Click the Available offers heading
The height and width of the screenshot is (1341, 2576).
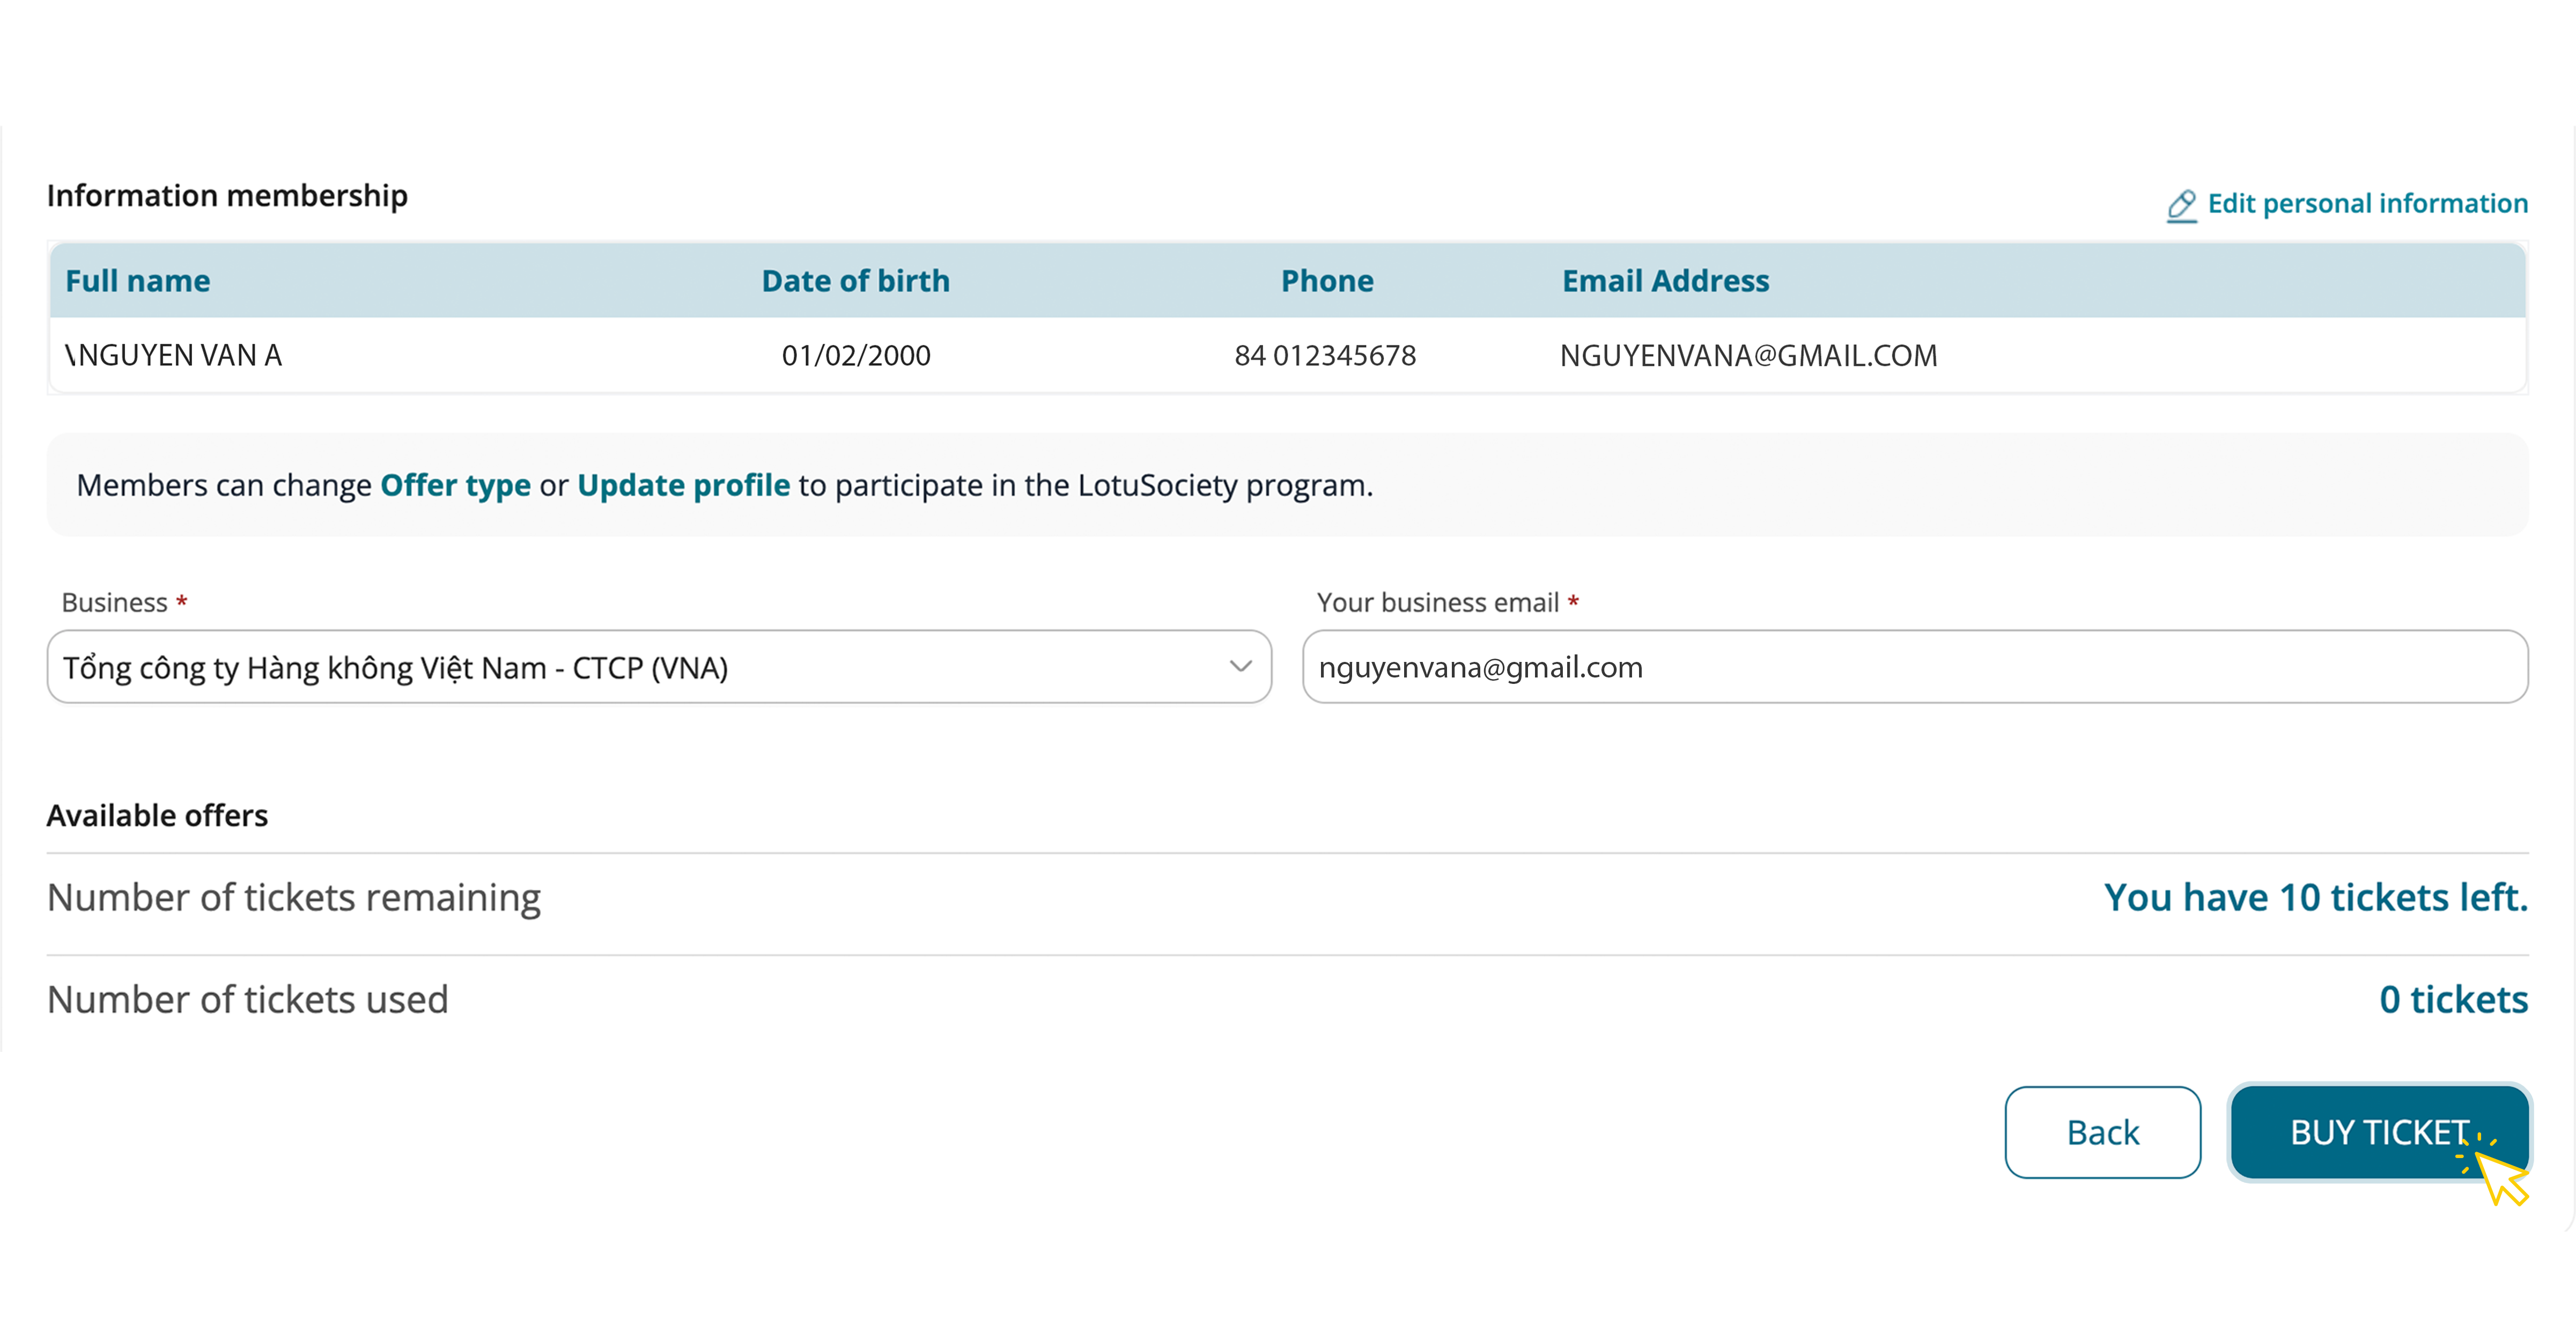(x=157, y=816)
